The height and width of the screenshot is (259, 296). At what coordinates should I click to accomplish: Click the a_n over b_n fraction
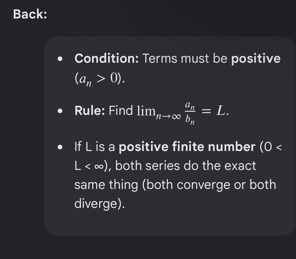coord(190,113)
